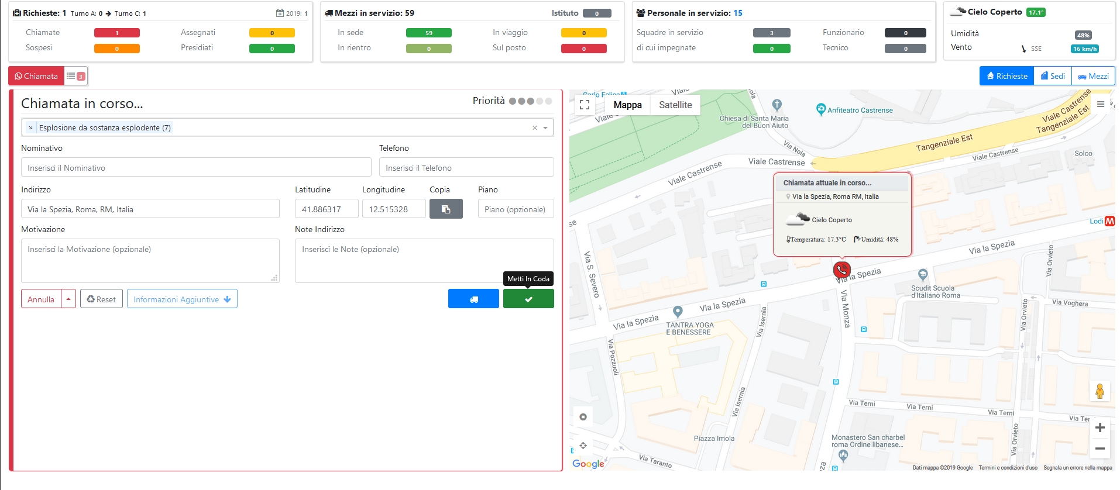Click the Reset button
This screenshot has height=490, width=1120.
[101, 299]
